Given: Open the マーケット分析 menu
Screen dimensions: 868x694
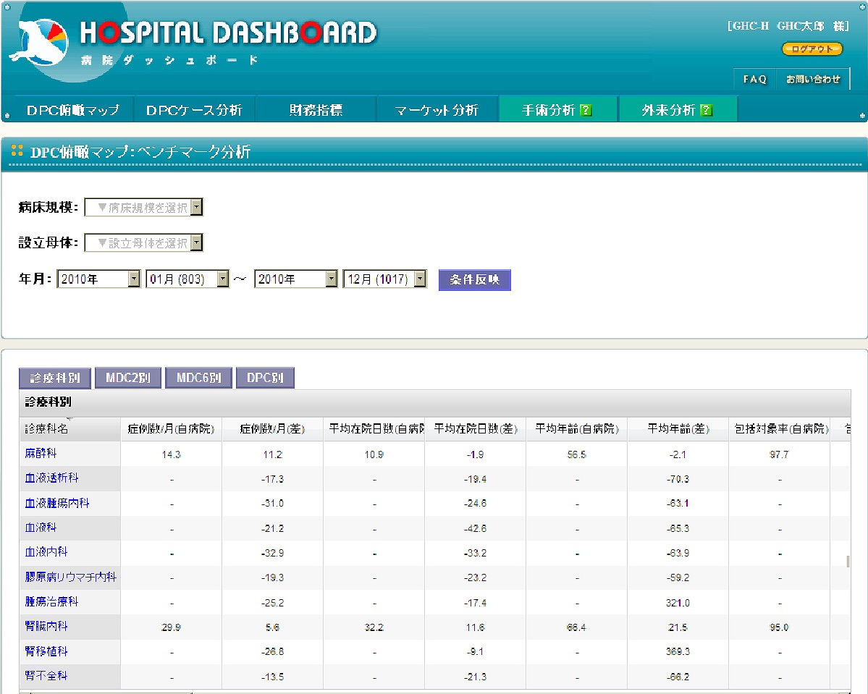Looking at the screenshot, I should pos(437,110).
